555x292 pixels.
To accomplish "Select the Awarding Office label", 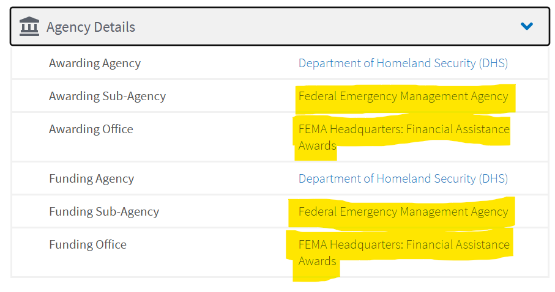I will tap(91, 129).
